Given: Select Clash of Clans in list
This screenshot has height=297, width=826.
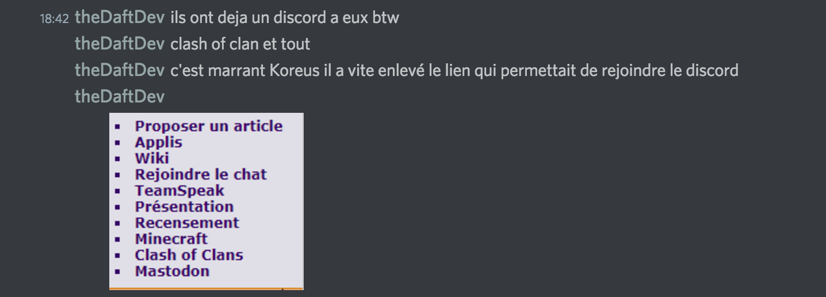Looking at the screenshot, I should coord(189,255).
